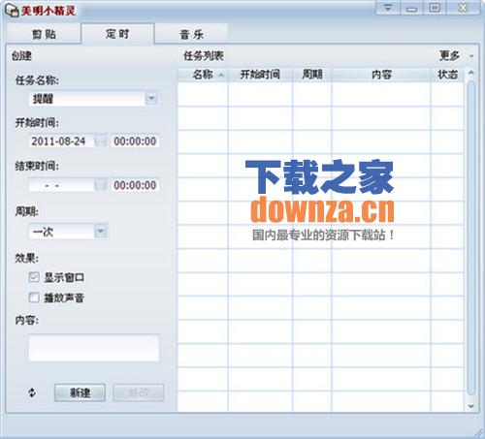Viewport: 485px width, 439px height.
Task: Switch to the 剪贴 tab
Action: click(x=44, y=34)
